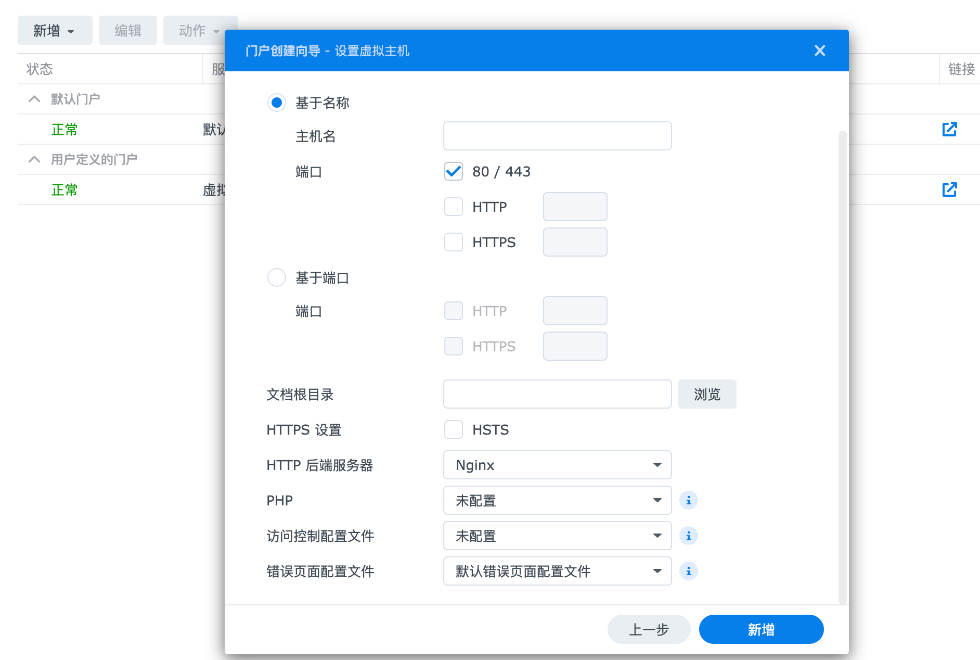Collapse the 用户定义的门户 group
This screenshot has width=980, height=660.
tap(34, 159)
